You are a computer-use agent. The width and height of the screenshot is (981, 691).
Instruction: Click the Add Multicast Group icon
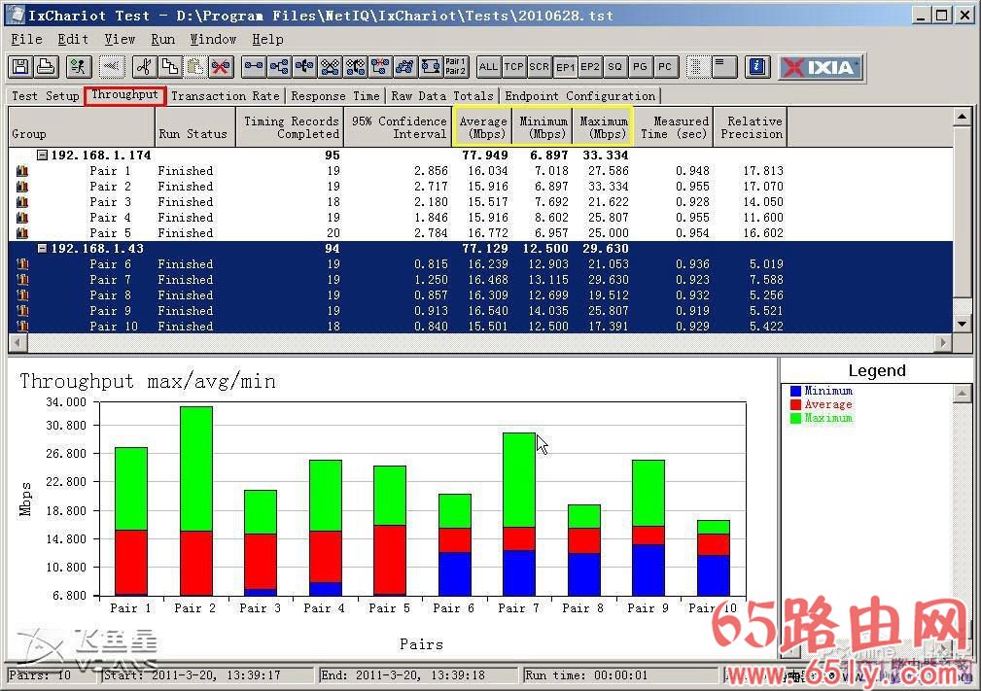click(279, 67)
